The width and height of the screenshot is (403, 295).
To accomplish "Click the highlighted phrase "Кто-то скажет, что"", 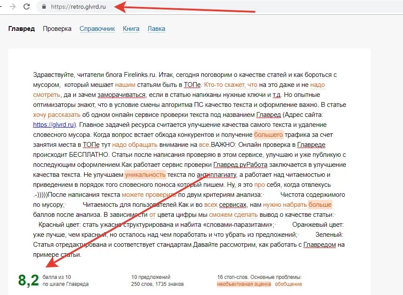I will click(x=230, y=85).
